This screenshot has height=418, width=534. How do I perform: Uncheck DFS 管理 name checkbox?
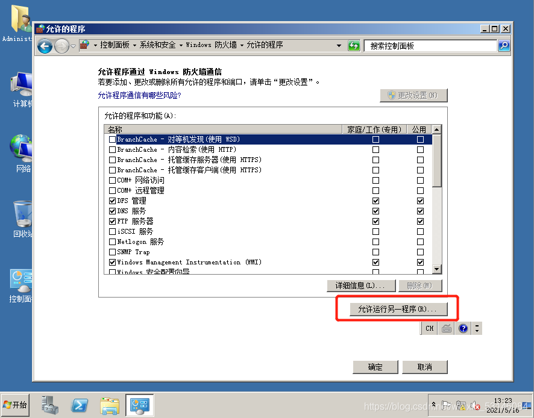[112, 201]
